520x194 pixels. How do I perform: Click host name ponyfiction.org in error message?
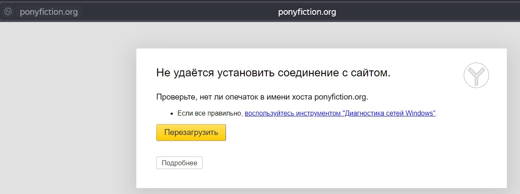pyautogui.click(x=340, y=97)
